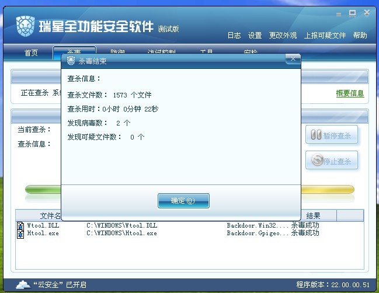The image size is (379, 293).
Task: Click the “云安全” 已开启 status text
Action: point(60,285)
